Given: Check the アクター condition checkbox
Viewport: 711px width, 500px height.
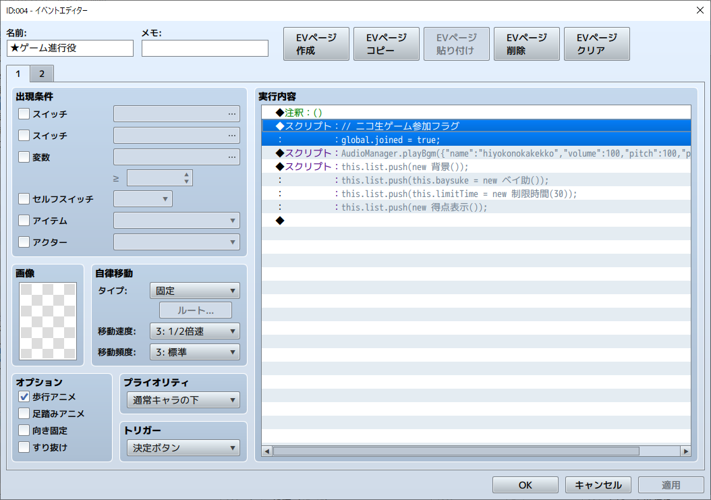Looking at the screenshot, I should [x=24, y=242].
